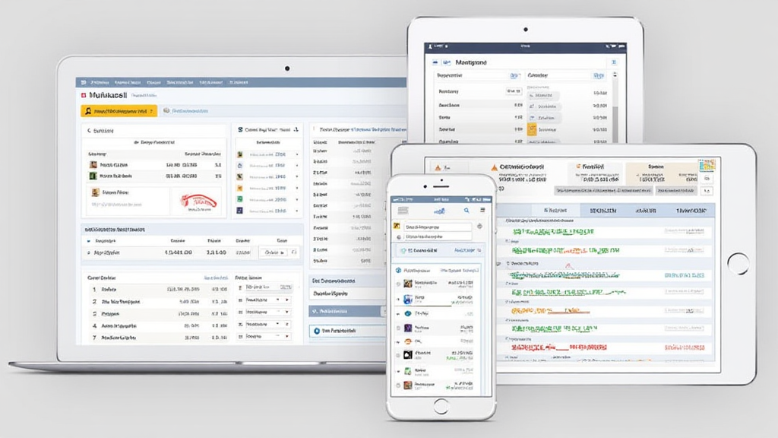Tap the purple app icon in the phone list

tap(408, 328)
